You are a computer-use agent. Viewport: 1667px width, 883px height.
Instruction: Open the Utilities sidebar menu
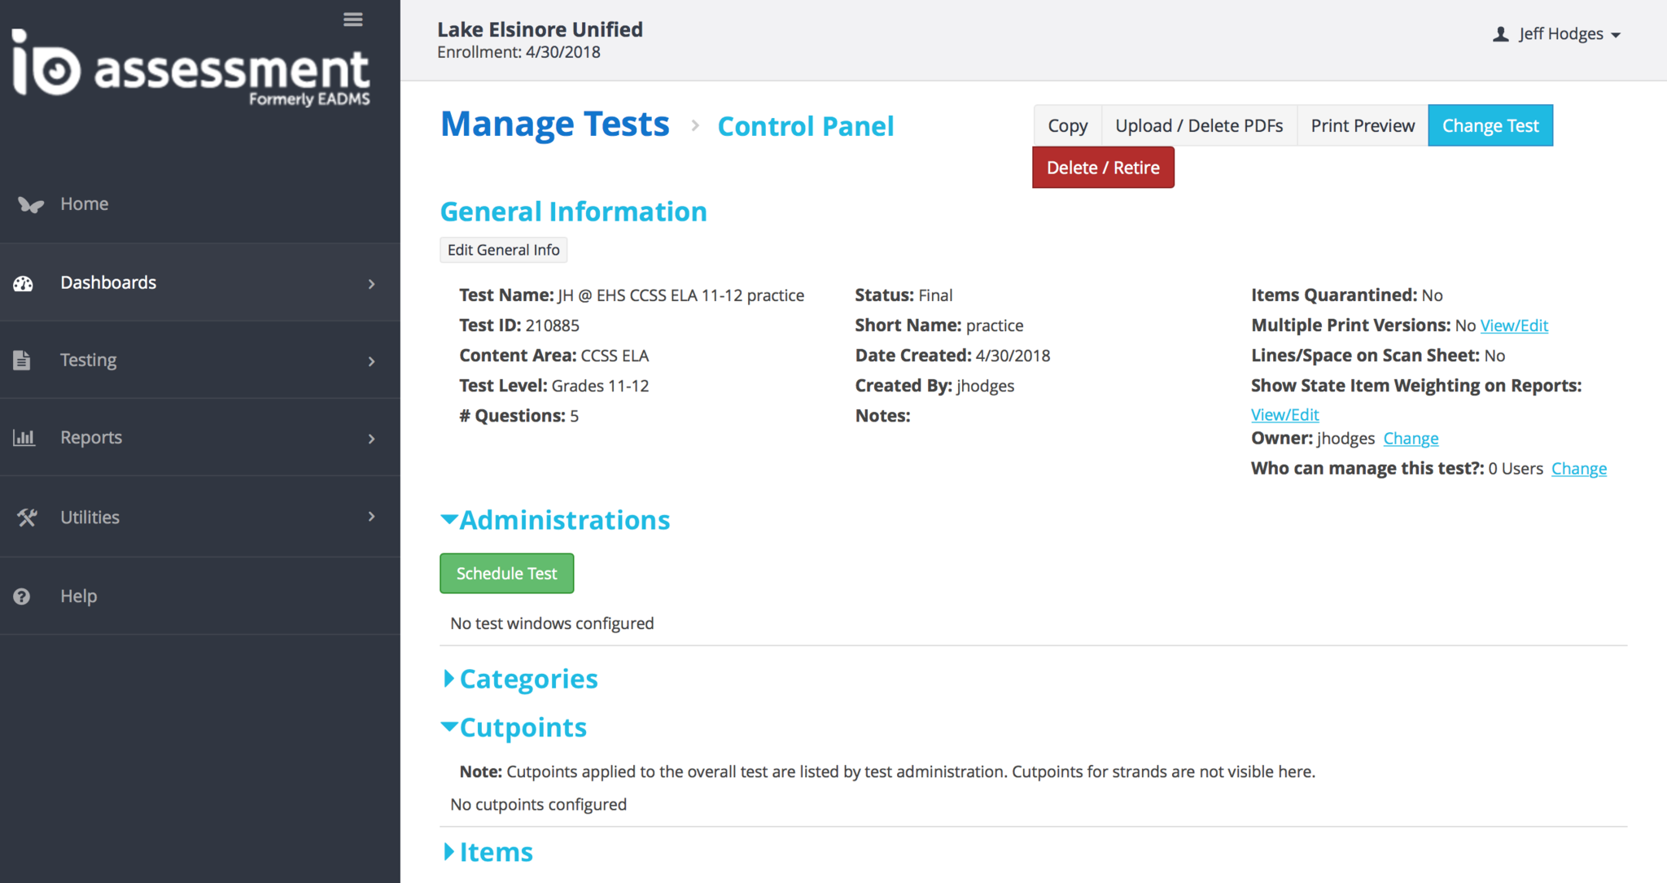[90, 518]
